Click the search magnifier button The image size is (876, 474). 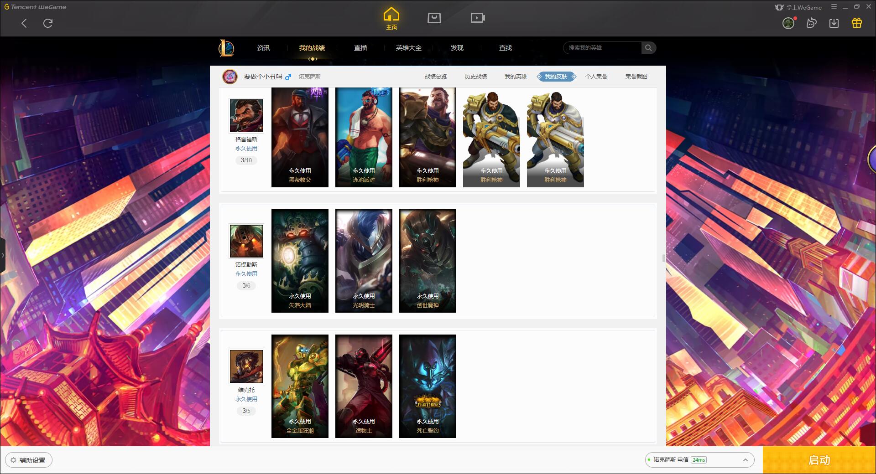(x=648, y=48)
